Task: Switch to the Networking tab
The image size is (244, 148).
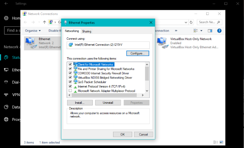Action: (72, 31)
